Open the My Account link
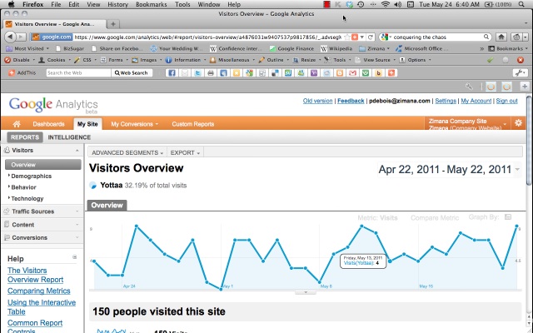The width and height of the screenshot is (533, 333). coord(476,101)
